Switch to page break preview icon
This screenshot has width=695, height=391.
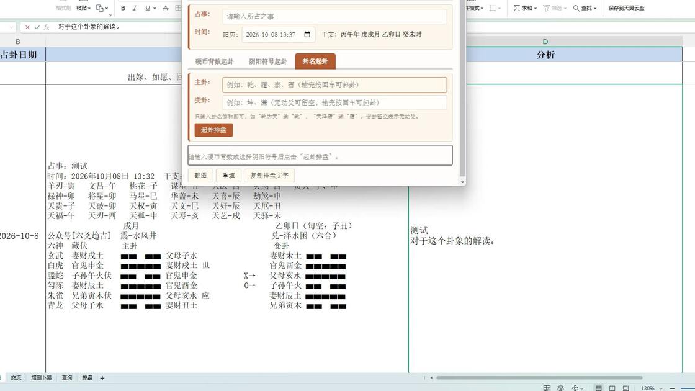click(x=625, y=388)
